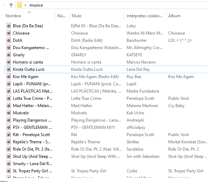
Task: Click the media icon of Chiwawa
Action: click(x=9, y=33)
